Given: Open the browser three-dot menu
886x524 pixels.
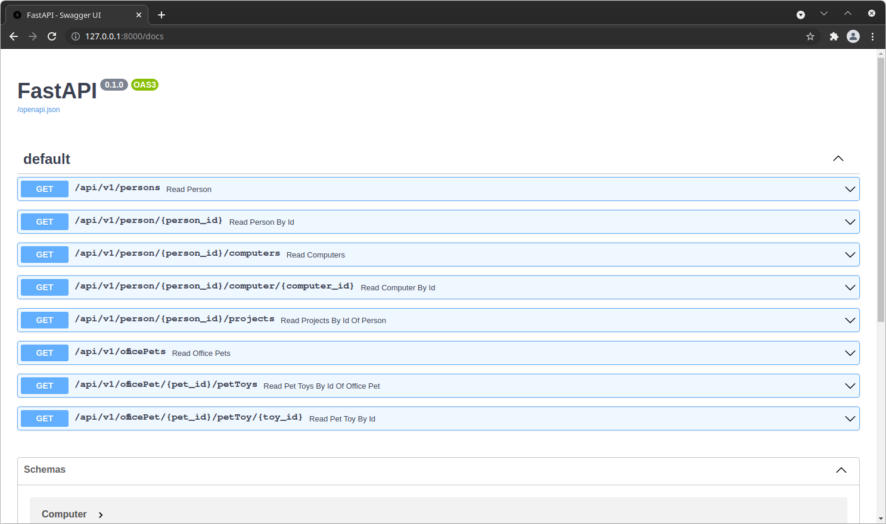Looking at the screenshot, I should (x=872, y=36).
